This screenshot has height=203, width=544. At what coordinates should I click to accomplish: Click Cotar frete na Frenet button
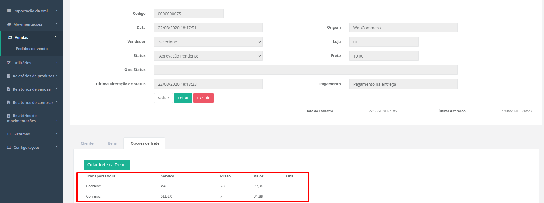click(107, 165)
